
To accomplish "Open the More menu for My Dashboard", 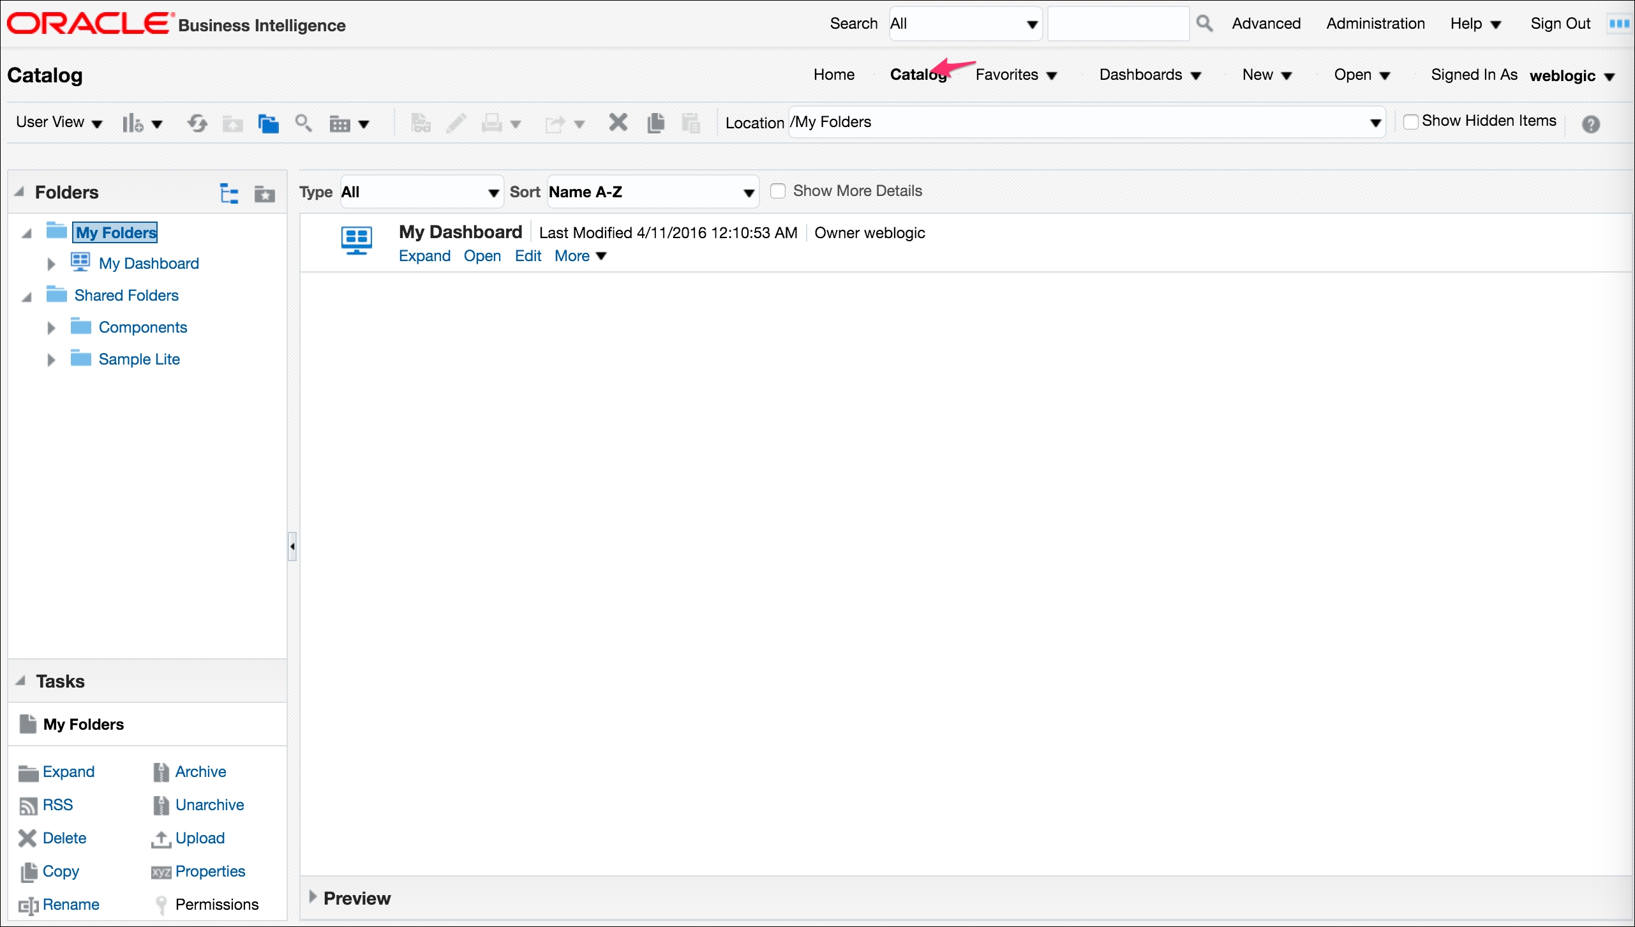I will tap(580, 256).
